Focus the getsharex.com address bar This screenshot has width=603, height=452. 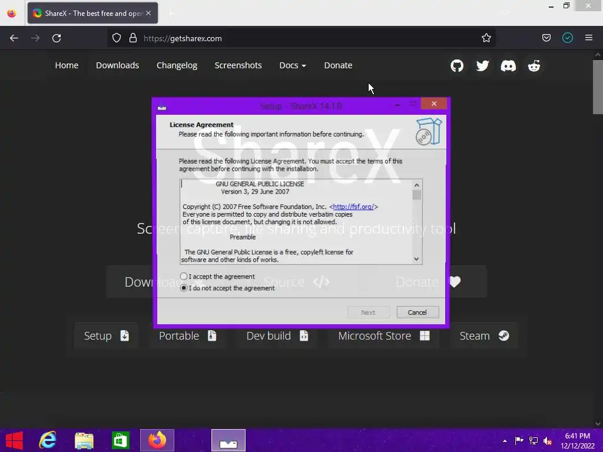tap(301, 38)
